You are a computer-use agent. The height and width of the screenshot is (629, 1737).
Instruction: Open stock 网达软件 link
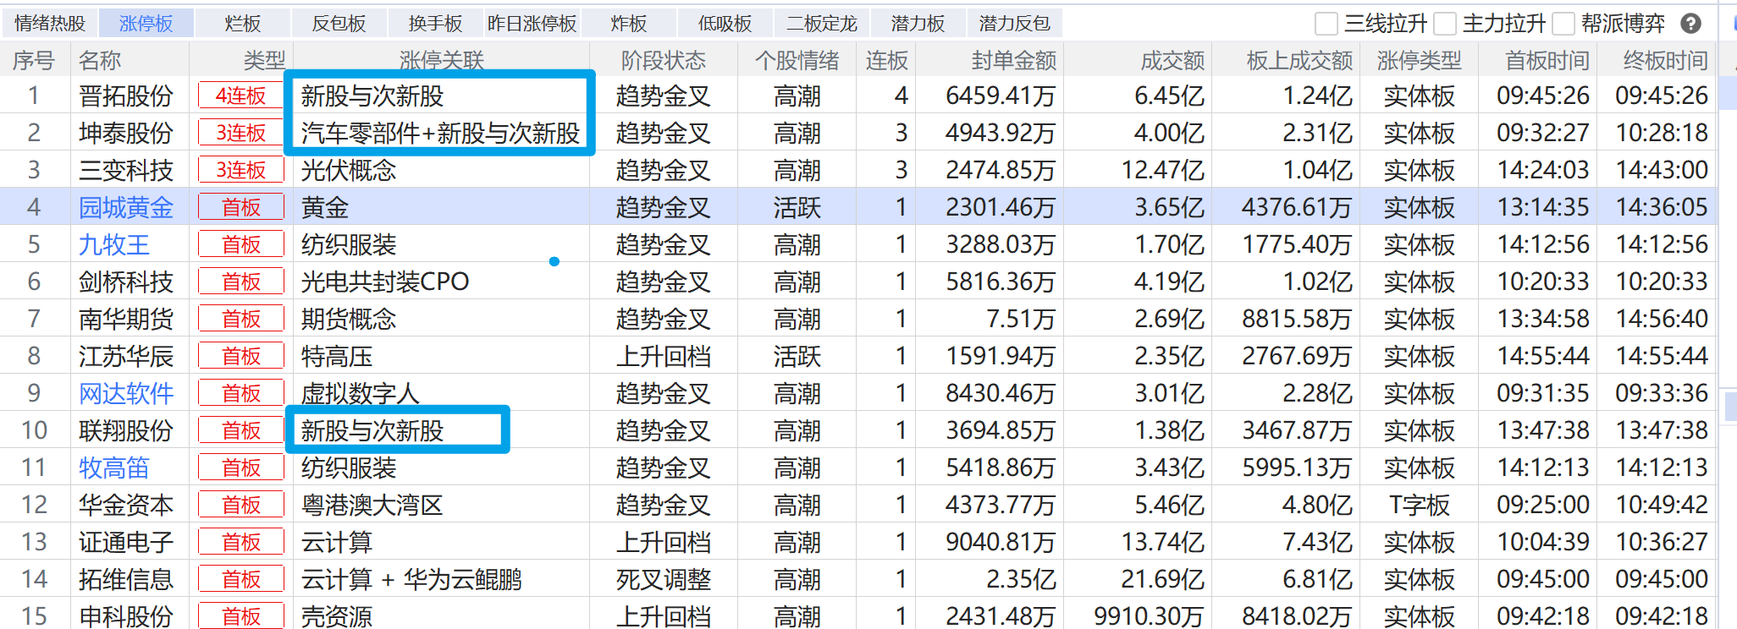click(x=126, y=394)
